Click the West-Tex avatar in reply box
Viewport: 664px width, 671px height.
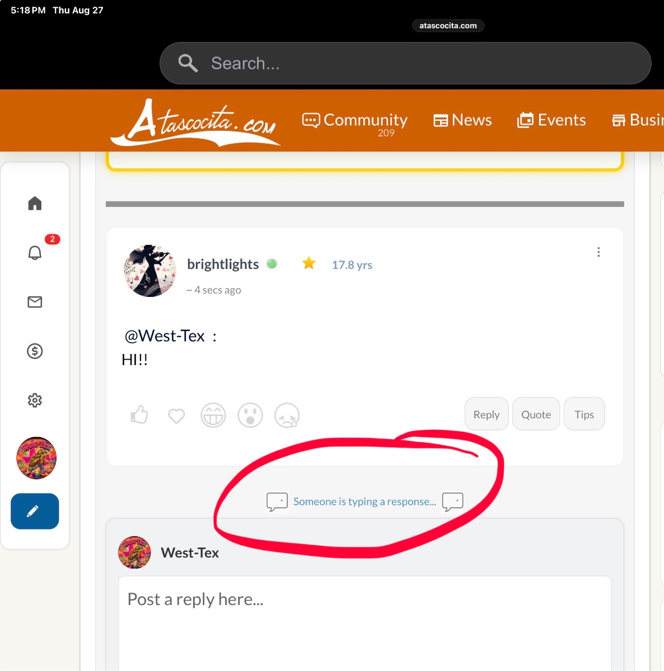click(x=134, y=552)
